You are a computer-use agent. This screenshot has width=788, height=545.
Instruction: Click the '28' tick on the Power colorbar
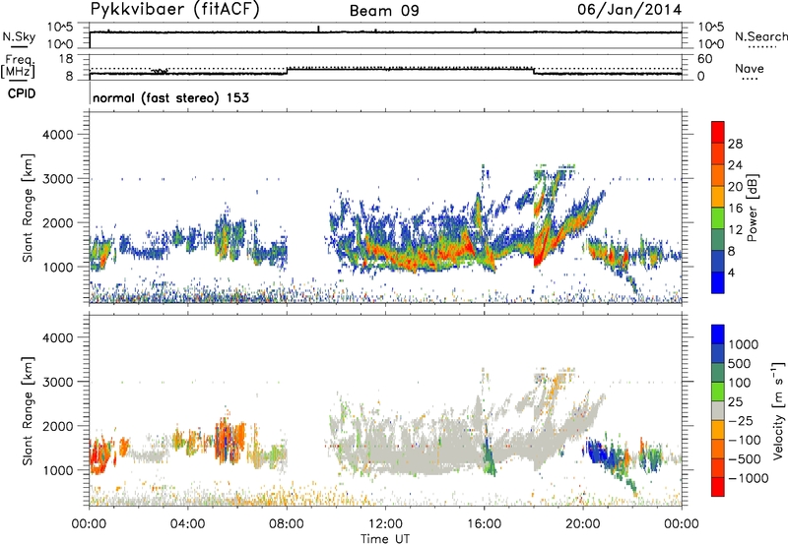click(x=735, y=144)
